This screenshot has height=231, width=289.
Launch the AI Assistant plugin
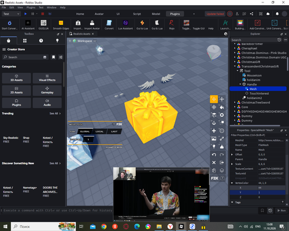[28, 25]
